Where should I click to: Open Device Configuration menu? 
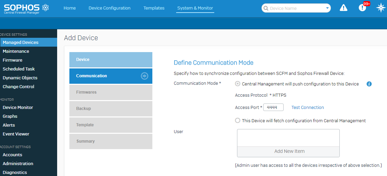110,8
